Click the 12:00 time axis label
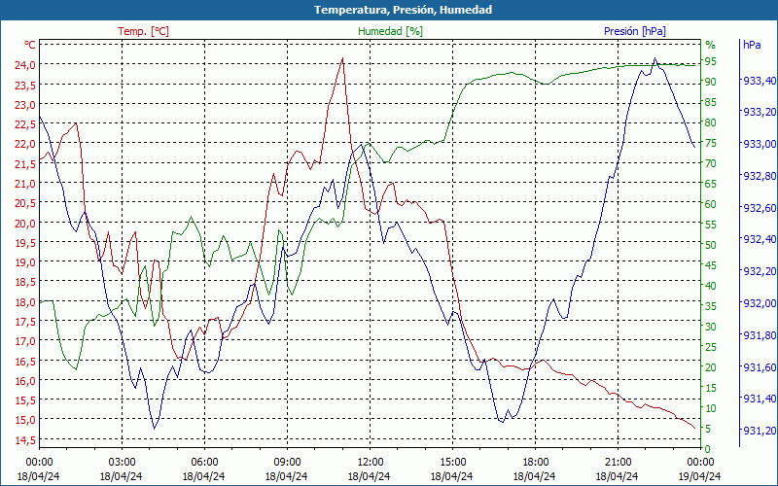This screenshot has width=778, height=486. pyautogui.click(x=371, y=463)
